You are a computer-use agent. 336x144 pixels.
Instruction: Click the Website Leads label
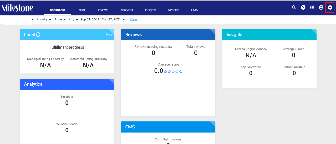(x=67, y=124)
